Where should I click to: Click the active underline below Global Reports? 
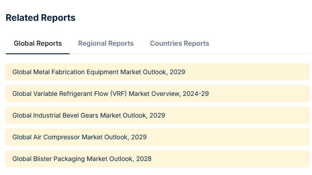coord(37,54)
